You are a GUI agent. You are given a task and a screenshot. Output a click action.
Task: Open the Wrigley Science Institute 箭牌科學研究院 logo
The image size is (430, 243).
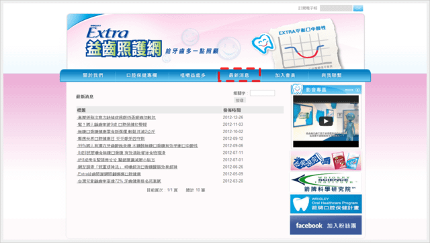click(x=326, y=182)
